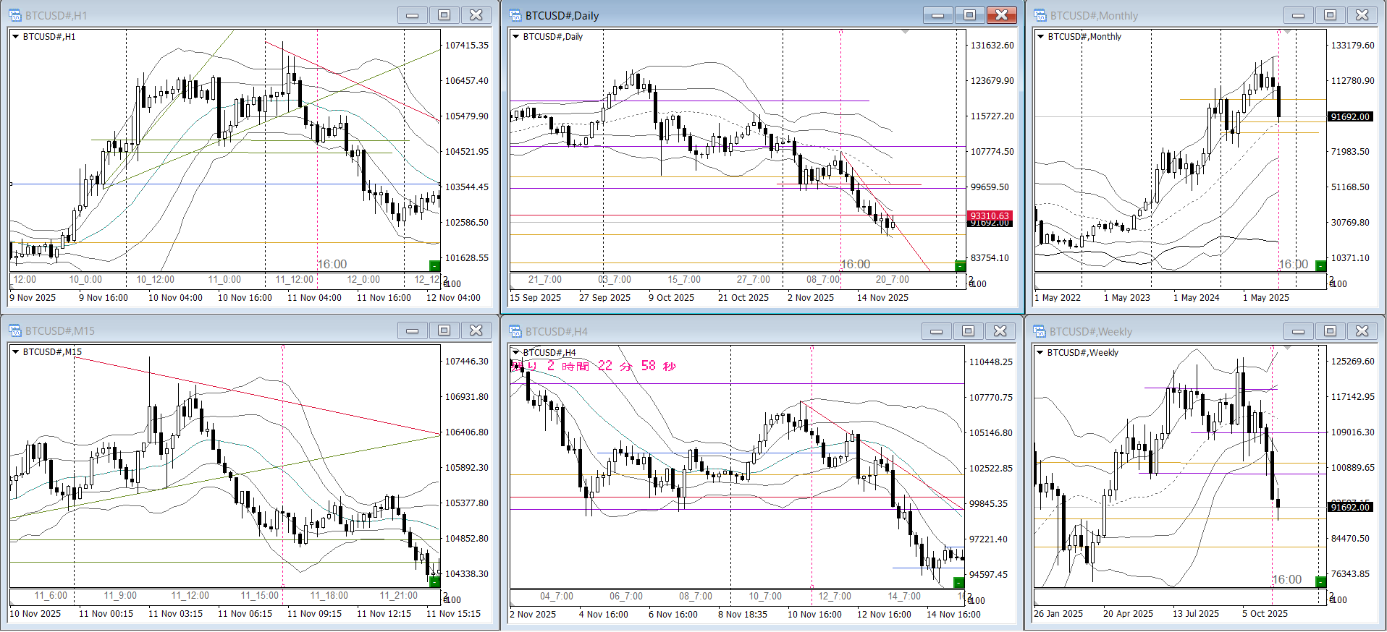Click the gray chart shift triangle on Daily chart
The width and height of the screenshot is (1387, 632).
click(x=905, y=33)
